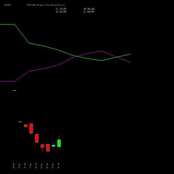Select the small red candlestick for 16 Apr
Viewport: 174px width, 174px height.
[26, 126]
